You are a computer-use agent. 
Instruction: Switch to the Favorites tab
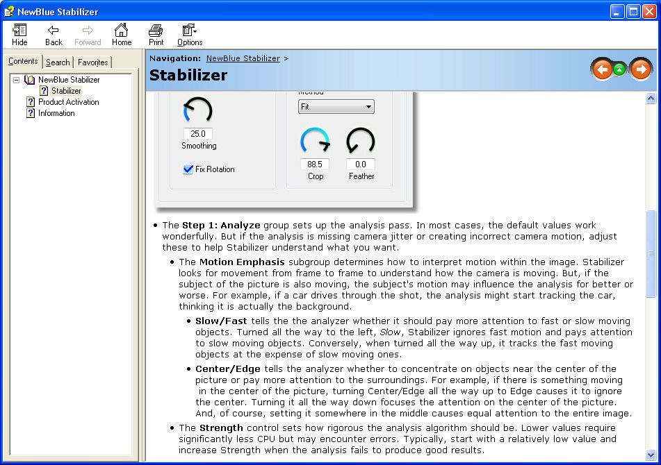click(x=92, y=62)
